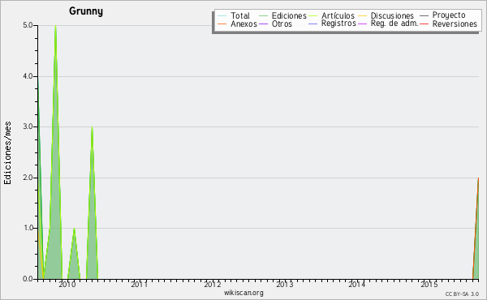Click the wikiscan.org label
Image resolution: width=487 pixels, height=300 pixels.
243,293
